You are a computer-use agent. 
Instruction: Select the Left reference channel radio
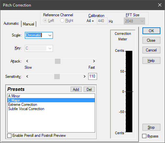45,21
